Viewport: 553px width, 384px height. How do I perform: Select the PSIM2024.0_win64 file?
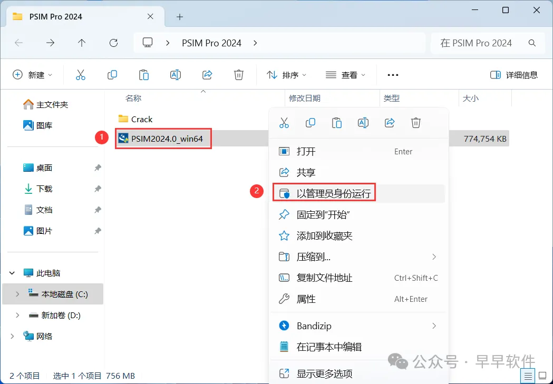click(x=161, y=139)
